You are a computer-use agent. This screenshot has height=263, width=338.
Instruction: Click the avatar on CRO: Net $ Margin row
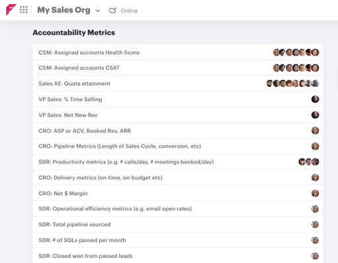pos(315,193)
